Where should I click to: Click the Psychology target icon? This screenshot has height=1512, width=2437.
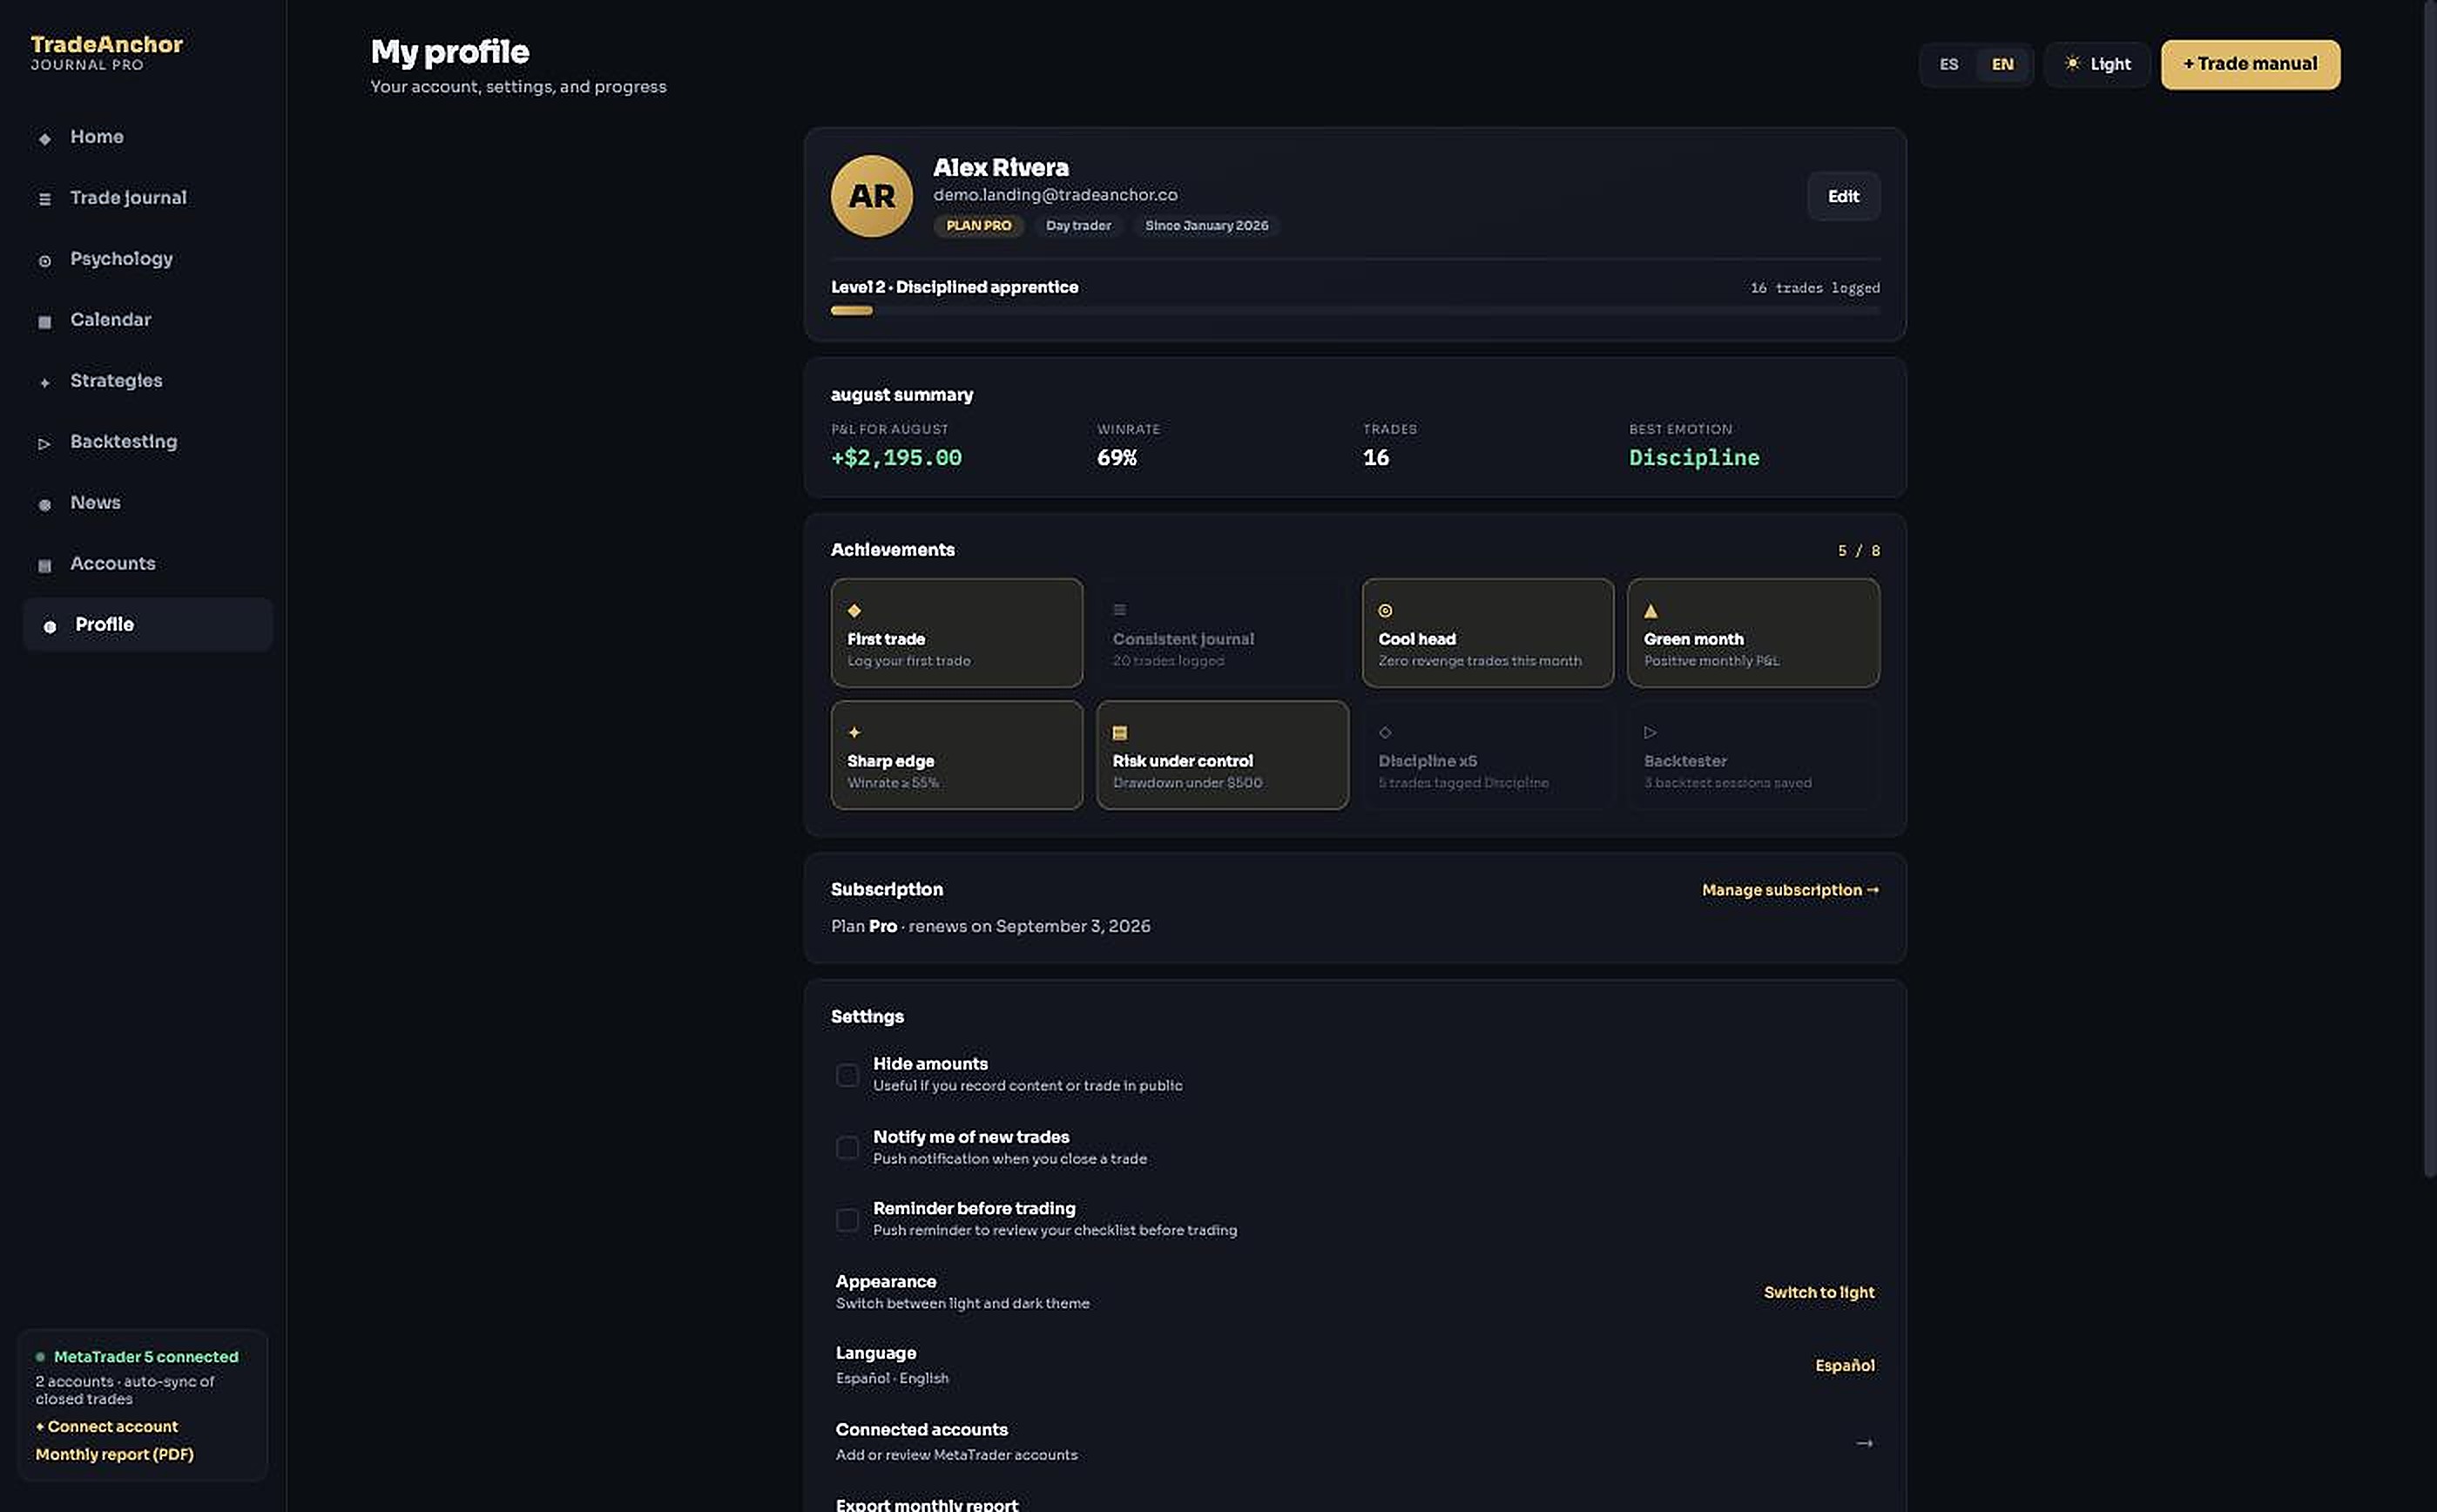pos(44,260)
